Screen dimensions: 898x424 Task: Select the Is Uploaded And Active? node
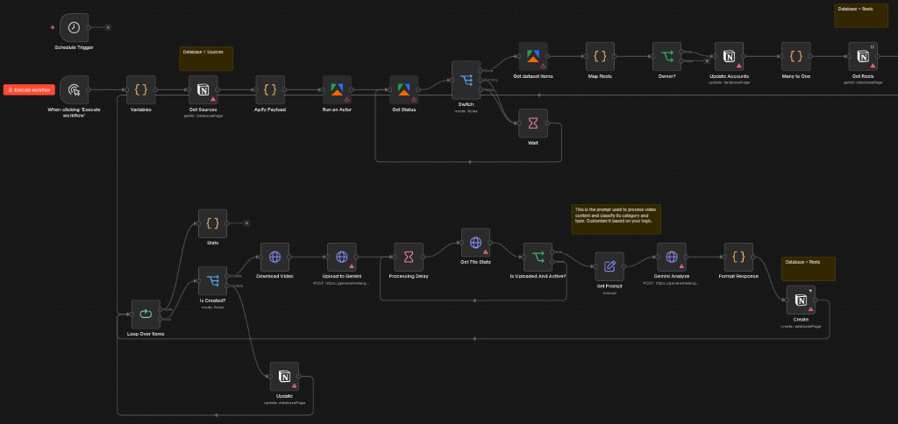538,257
